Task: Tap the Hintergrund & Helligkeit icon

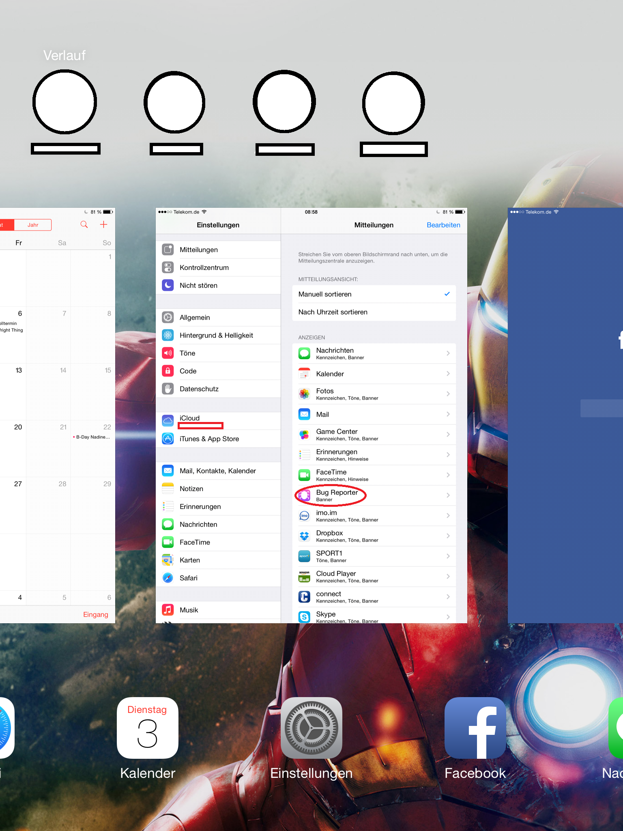Action: click(168, 335)
